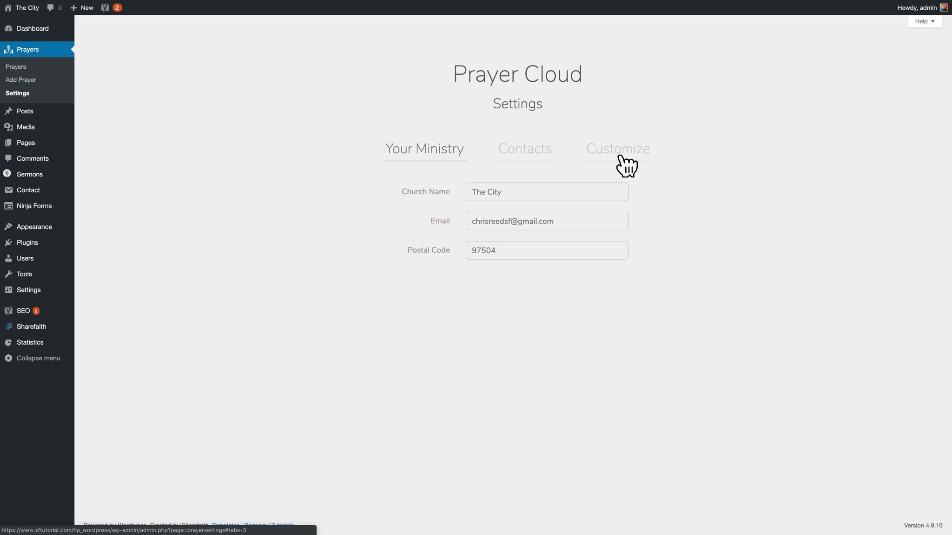Open the Media menu label
This screenshot has width=952, height=535.
26,127
